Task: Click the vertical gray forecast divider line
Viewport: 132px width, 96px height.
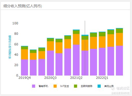Action: [x=85, y=48]
